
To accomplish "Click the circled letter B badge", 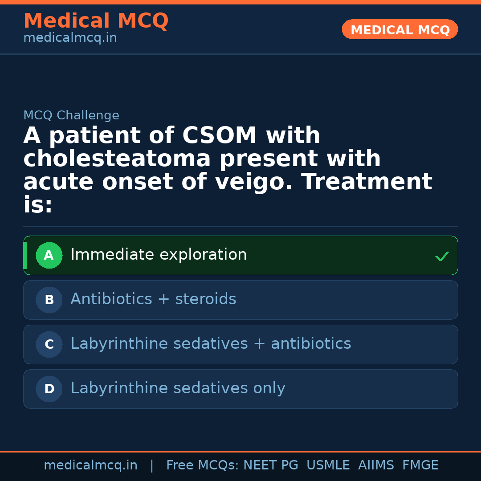I will pyautogui.click(x=49, y=300).
